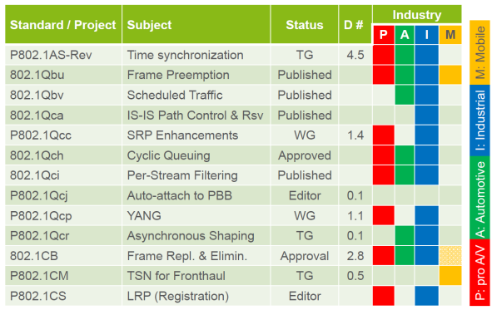
Task: Click the blue I industry header cell
Action: [426, 34]
